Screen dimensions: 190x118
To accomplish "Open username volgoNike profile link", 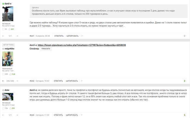I will [x=9, y=49].
